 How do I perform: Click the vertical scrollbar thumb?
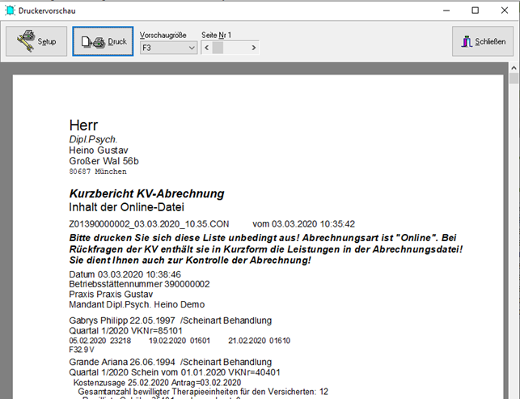(514, 79)
